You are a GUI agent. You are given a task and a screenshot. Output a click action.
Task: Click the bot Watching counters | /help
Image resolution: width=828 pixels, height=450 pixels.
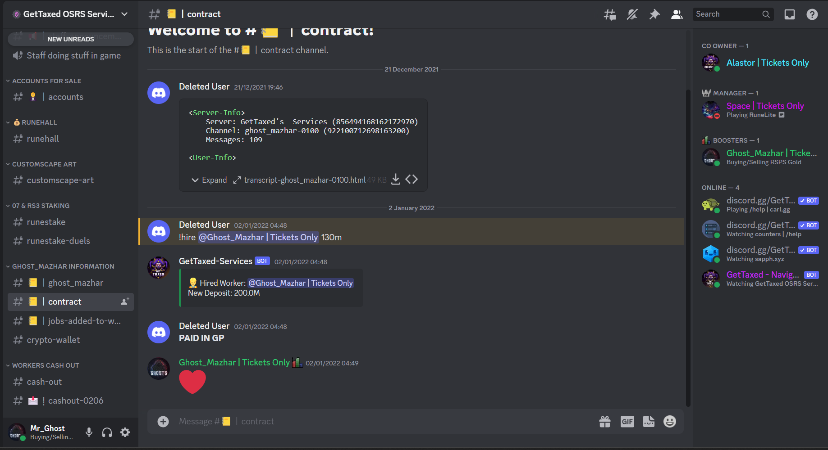[x=760, y=229]
